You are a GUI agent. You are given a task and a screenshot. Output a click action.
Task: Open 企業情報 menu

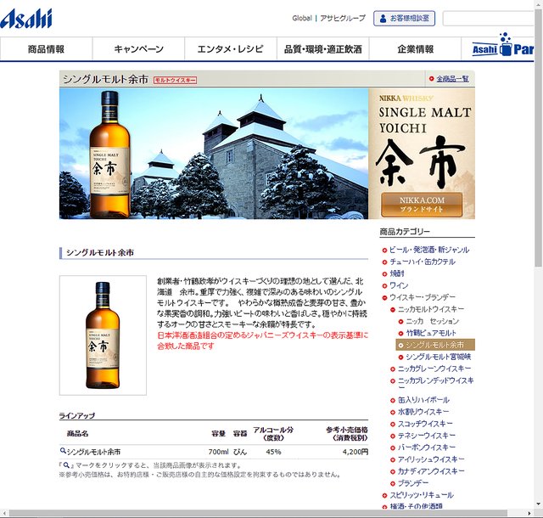click(415, 49)
